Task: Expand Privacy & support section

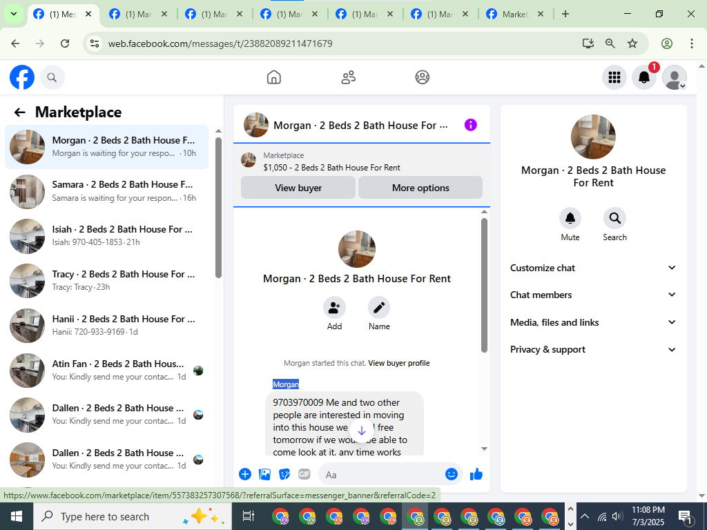Action: pyautogui.click(x=593, y=349)
